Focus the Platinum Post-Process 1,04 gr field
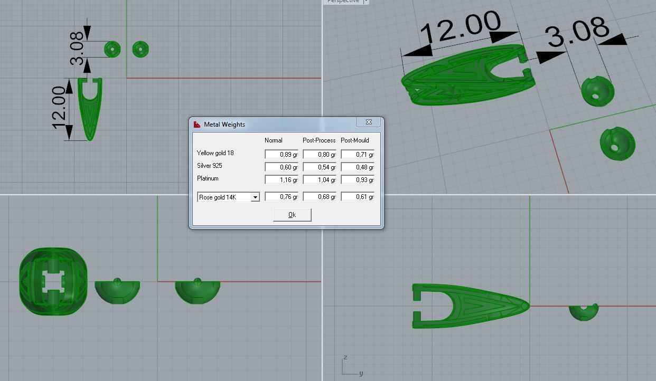The width and height of the screenshot is (656, 381). point(320,179)
